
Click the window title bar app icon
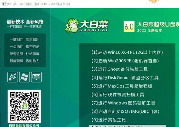coord(4,4)
